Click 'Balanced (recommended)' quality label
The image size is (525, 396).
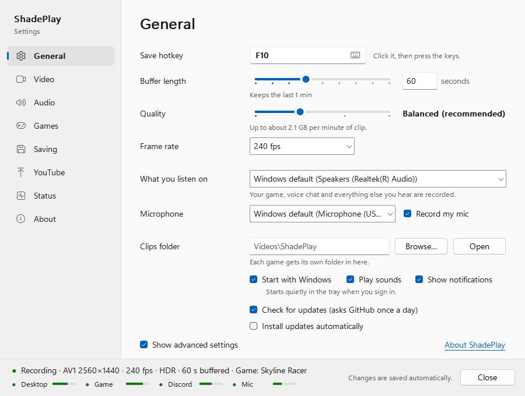454,114
